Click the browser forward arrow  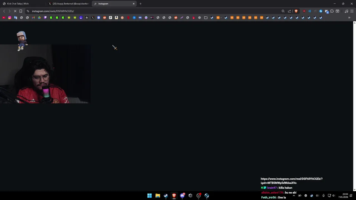(x=9, y=11)
